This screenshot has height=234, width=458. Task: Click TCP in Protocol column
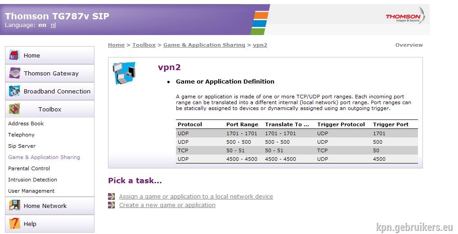point(183,150)
